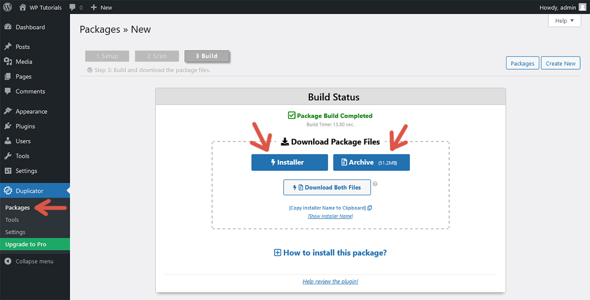Click Upgrade to Pro
Image resolution: width=590 pixels, height=300 pixels.
tap(35, 244)
